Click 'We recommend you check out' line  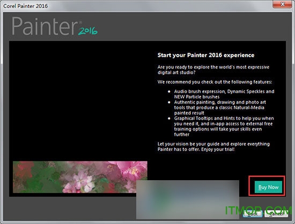[x=215, y=82]
